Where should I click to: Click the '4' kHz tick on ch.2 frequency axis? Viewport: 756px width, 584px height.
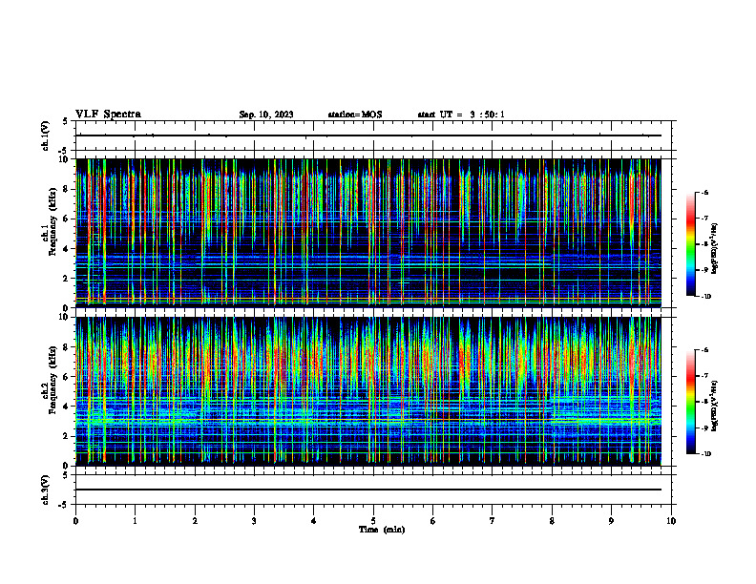tap(67, 407)
